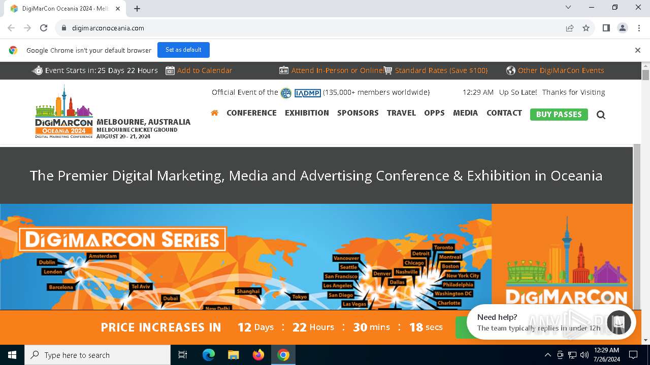Click the share page icon in address bar
650x365 pixels.
tap(570, 28)
